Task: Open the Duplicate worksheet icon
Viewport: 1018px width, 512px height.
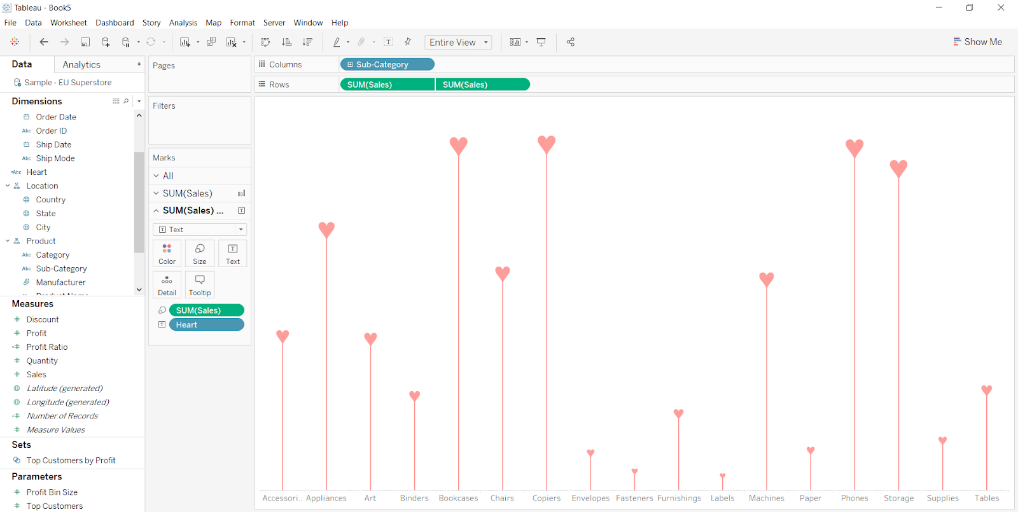Action: [x=211, y=42]
